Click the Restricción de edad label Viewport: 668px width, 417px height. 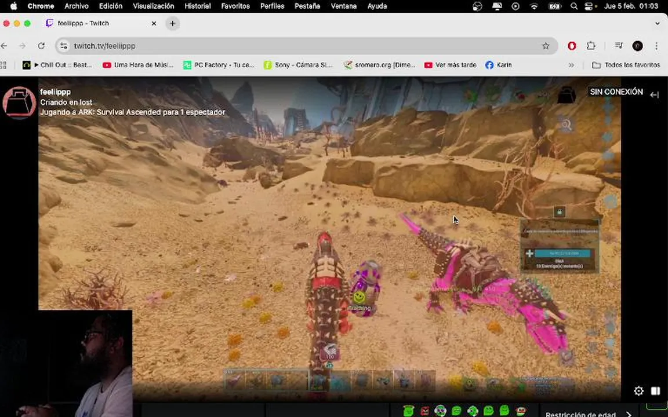pos(580,414)
